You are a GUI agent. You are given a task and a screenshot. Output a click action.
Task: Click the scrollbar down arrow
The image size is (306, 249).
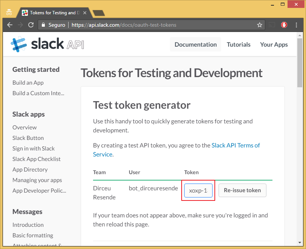point(300,243)
